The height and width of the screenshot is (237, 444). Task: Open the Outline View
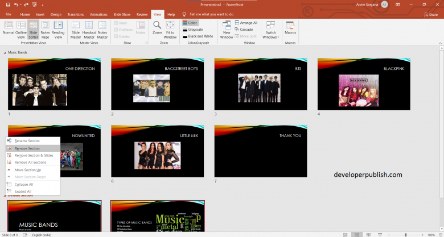(x=21, y=28)
